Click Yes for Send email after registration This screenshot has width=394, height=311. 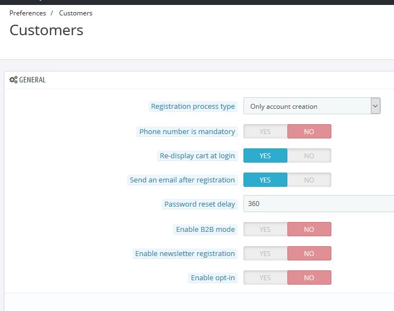(265, 180)
